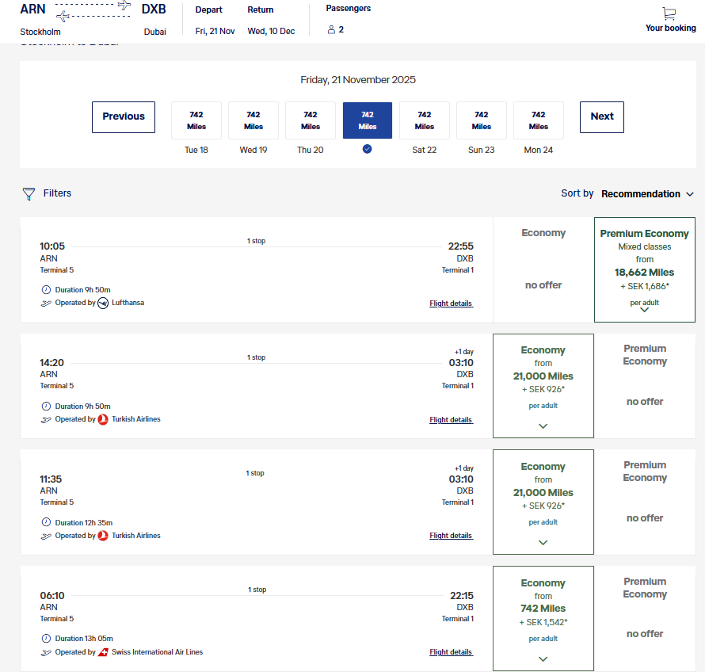Viewport: 705px width, 672px height.
Task: Select the Sat 22 date fare tile
Action: point(425,120)
